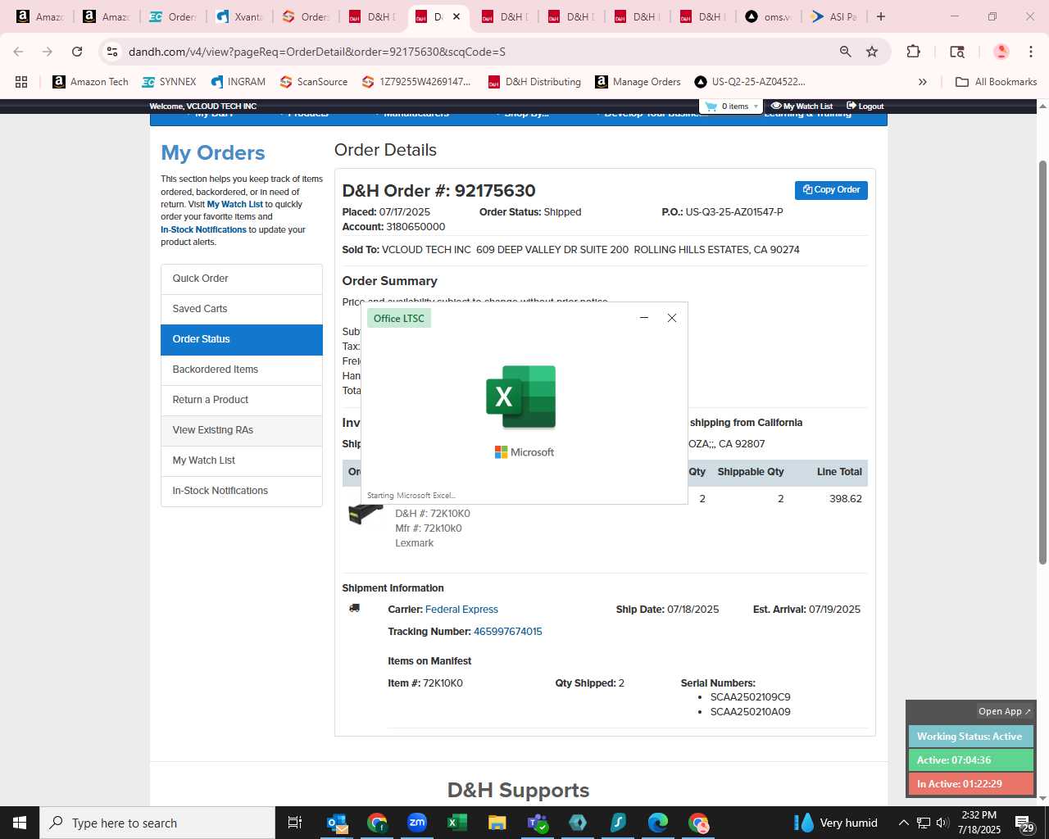The width and height of the screenshot is (1049, 839).
Task: Click the browser forward arrow
Action: click(48, 52)
